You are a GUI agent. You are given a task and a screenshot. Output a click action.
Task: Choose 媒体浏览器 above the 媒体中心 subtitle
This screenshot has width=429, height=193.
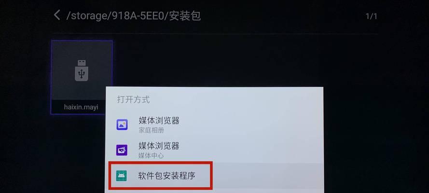pyautogui.click(x=159, y=146)
